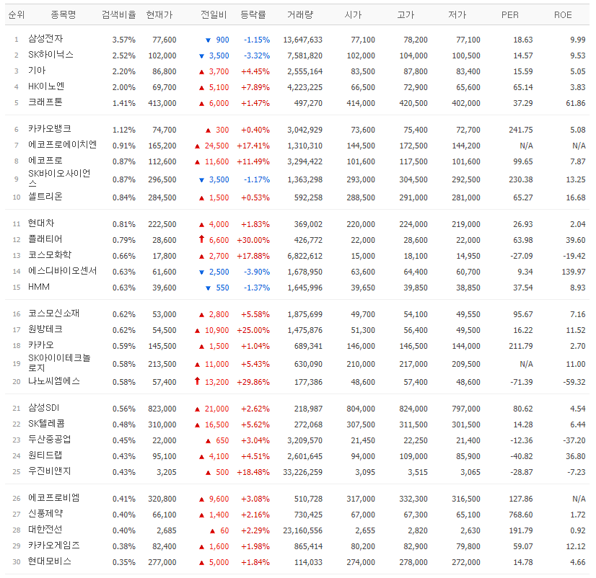Open the SK아이이테크놀로지 stock link
This screenshot has height=578, width=596.
[x=59, y=363]
